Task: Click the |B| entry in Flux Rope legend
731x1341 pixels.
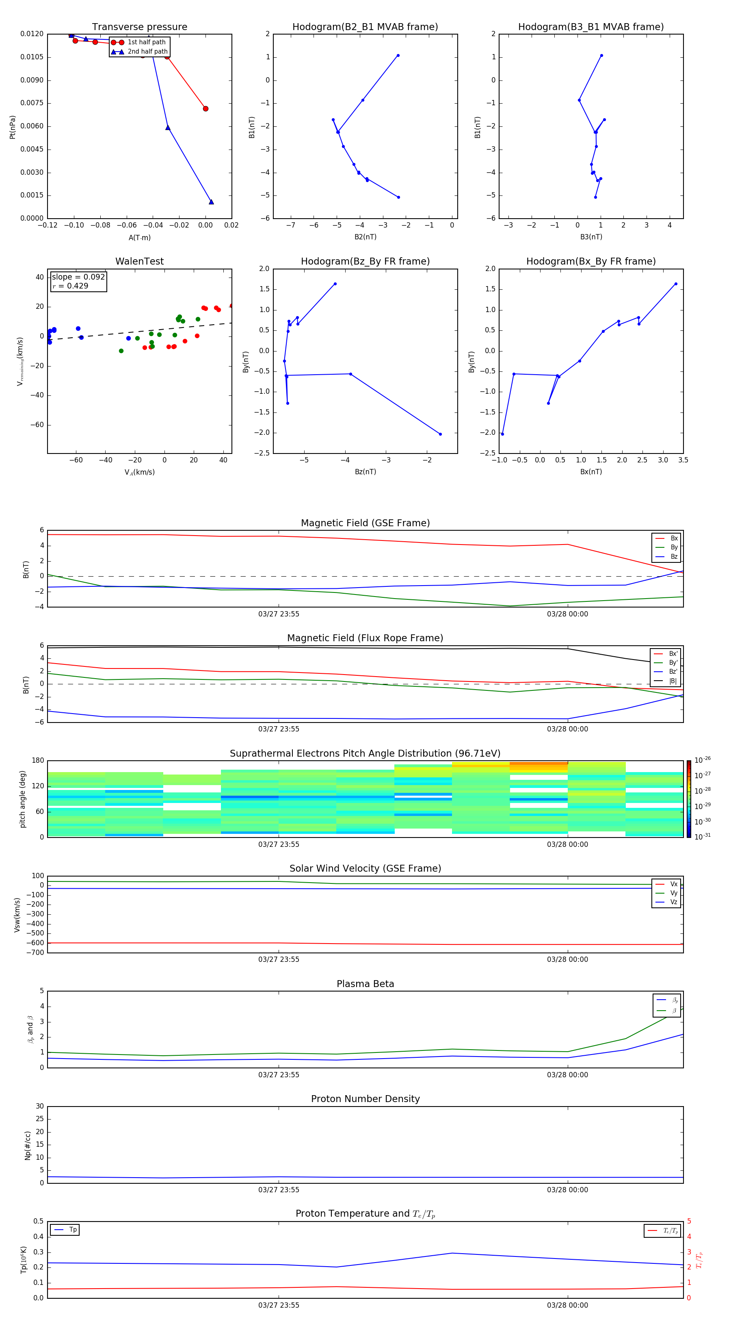Action: [666, 681]
